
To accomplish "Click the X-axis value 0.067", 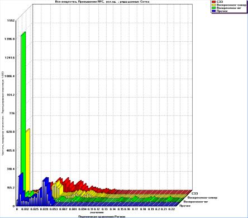I will pos(63,209).
